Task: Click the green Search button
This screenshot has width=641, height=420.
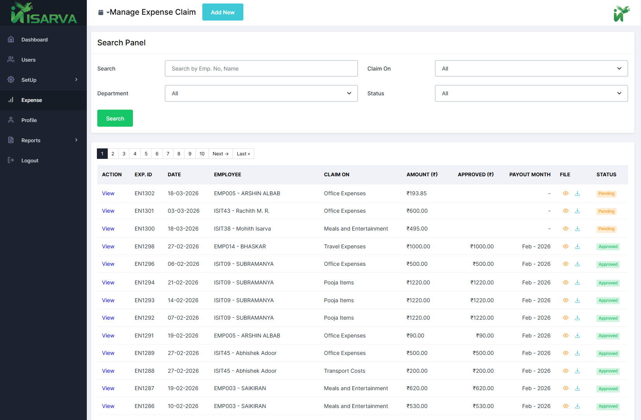Action: click(x=115, y=119)
